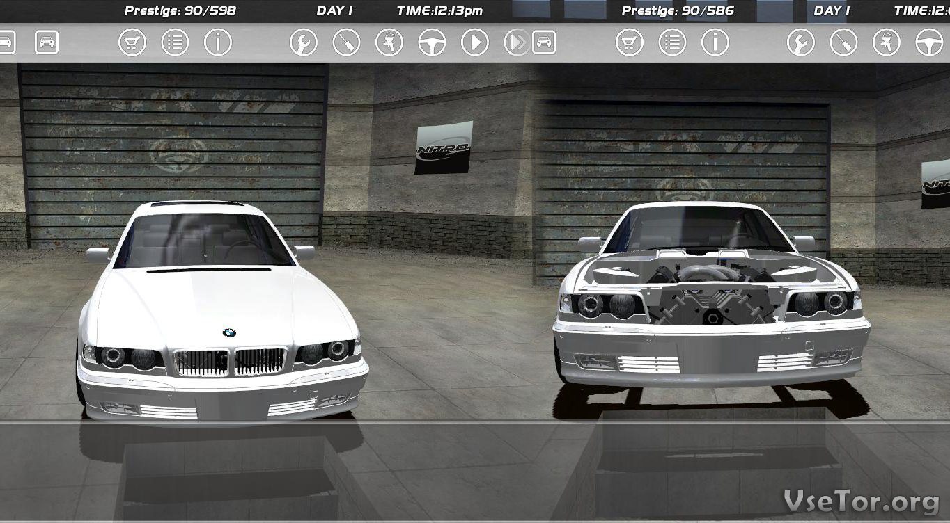Open the parts shop cart in left screenshot
The image size is (950, 523).
point(132,43)
